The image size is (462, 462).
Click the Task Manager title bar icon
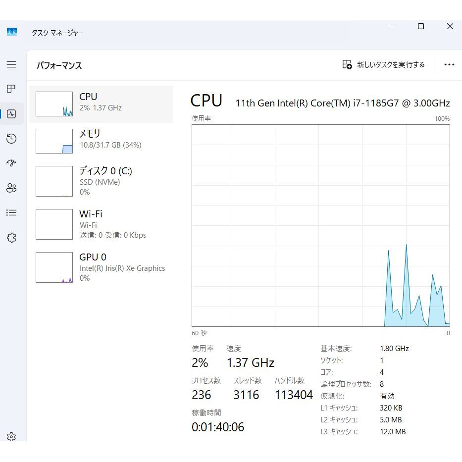point(12,32)
